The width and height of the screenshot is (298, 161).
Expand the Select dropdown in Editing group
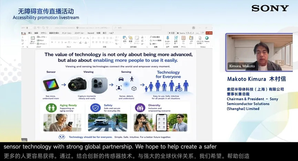(154, 44)
